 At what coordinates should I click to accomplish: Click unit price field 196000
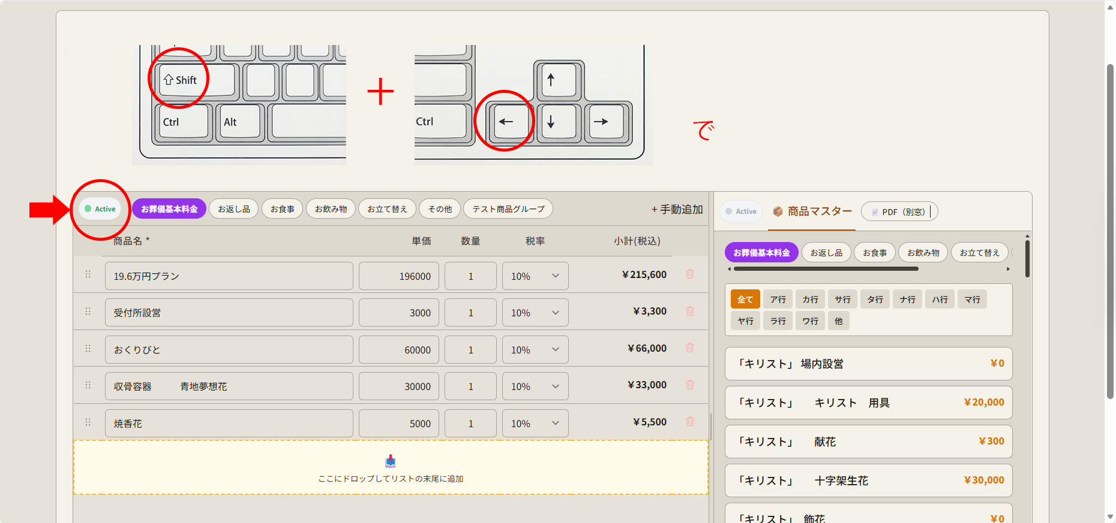click(x=398, y=276)
